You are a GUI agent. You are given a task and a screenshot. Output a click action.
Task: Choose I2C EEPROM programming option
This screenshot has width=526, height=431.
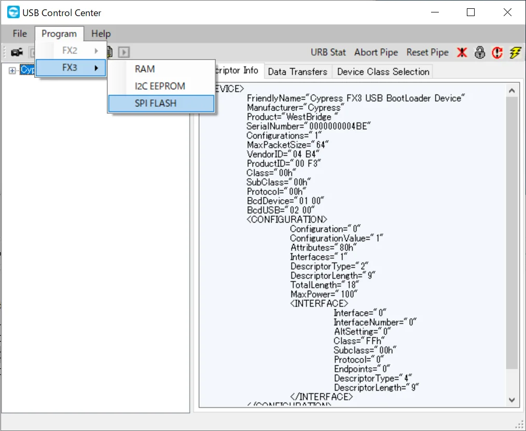pos(161,86)
